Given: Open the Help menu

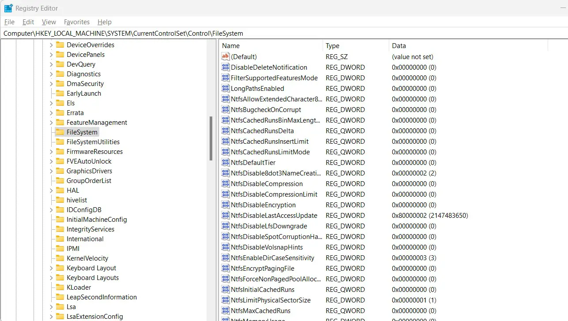Looking at the screenshot, I should click(105, 22).
